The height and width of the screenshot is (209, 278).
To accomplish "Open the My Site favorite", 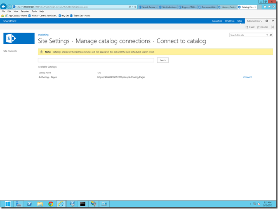I will [x=64, y=16].
